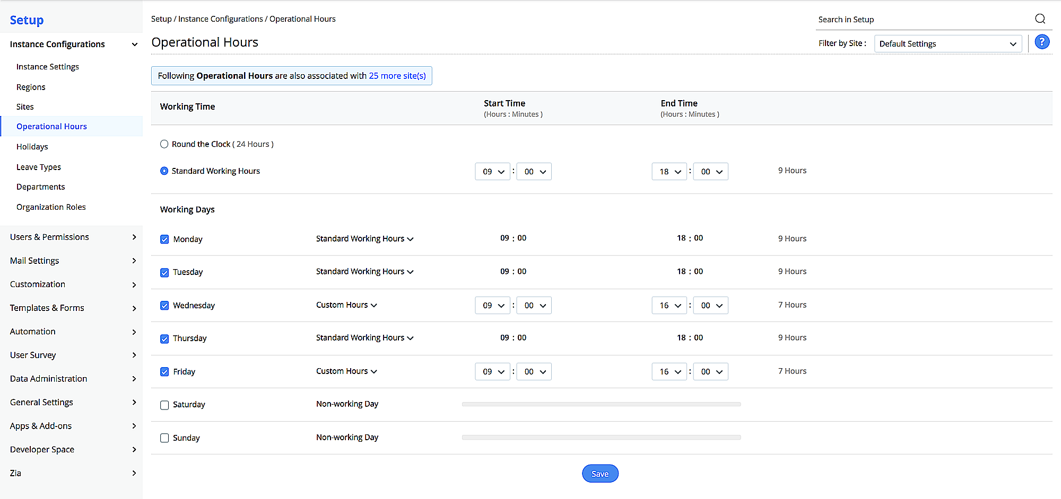
Task: Open the Filter by Site dropdown
Action: [947, 44]
